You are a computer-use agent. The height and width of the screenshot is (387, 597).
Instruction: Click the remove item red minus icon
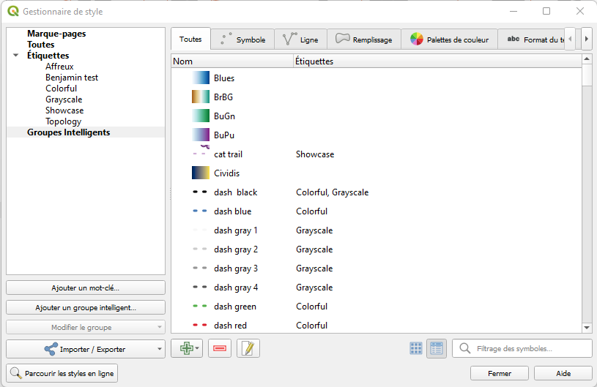coord(220,348)
